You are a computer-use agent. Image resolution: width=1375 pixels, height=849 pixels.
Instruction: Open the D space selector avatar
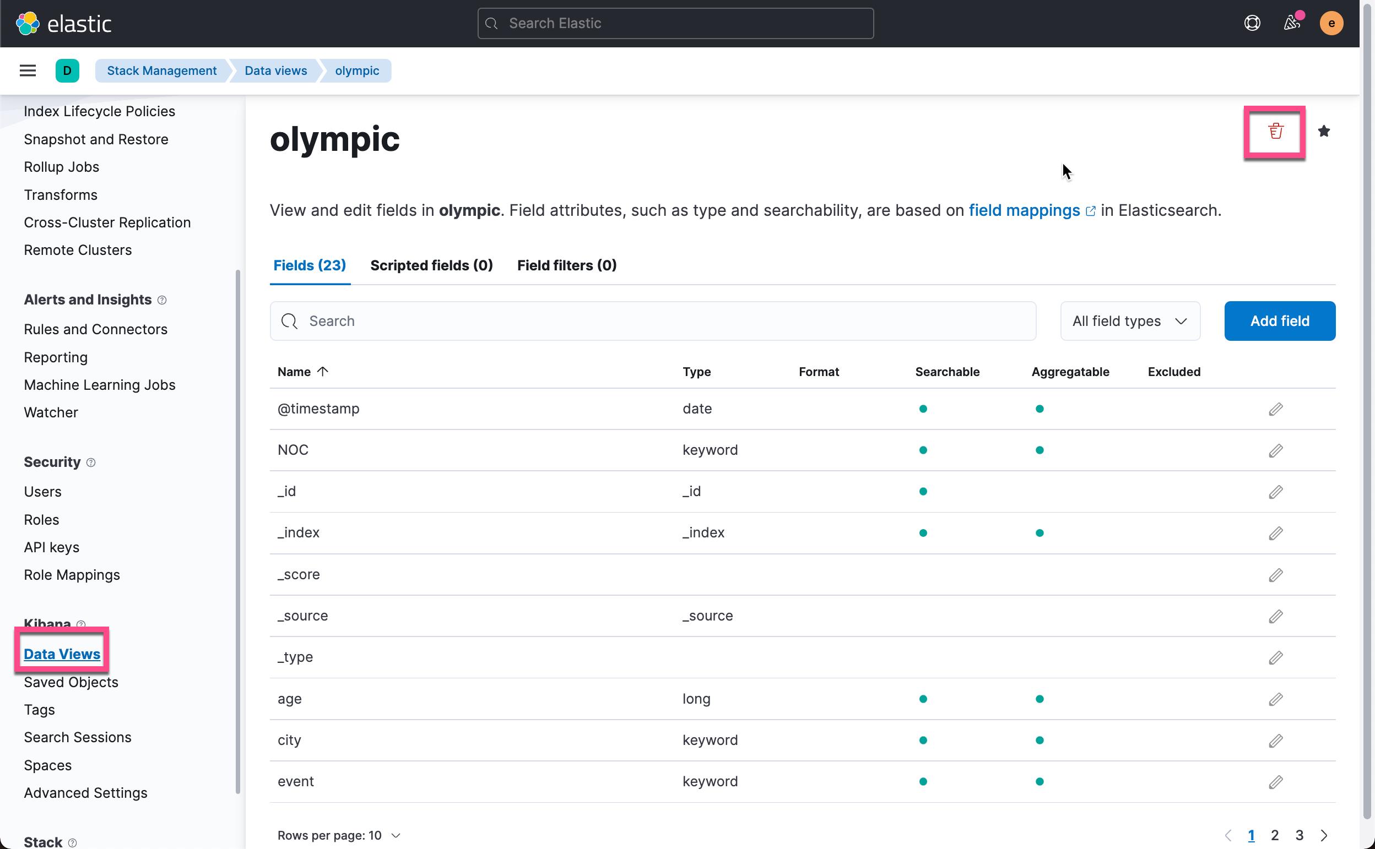pyautogui.click(x=67, y=70)
